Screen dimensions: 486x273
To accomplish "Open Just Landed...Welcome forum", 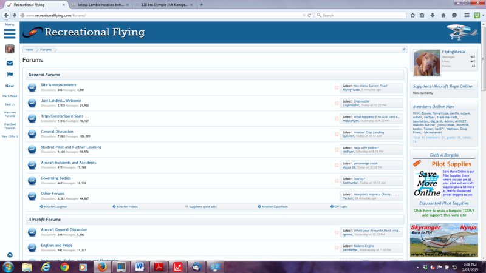I will click(x=61, y=101).
